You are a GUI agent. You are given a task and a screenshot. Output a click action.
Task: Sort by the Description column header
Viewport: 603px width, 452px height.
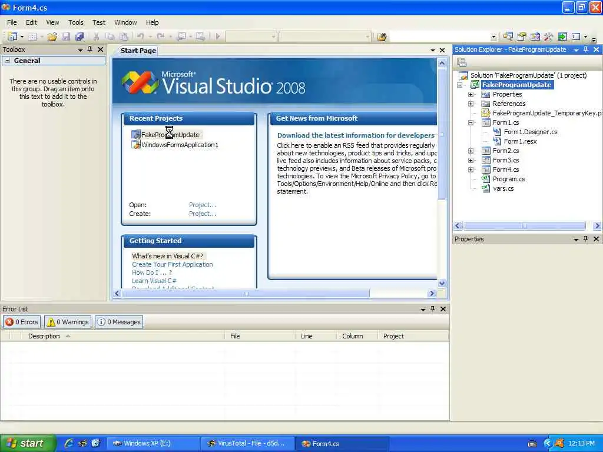tap(44, 336)
